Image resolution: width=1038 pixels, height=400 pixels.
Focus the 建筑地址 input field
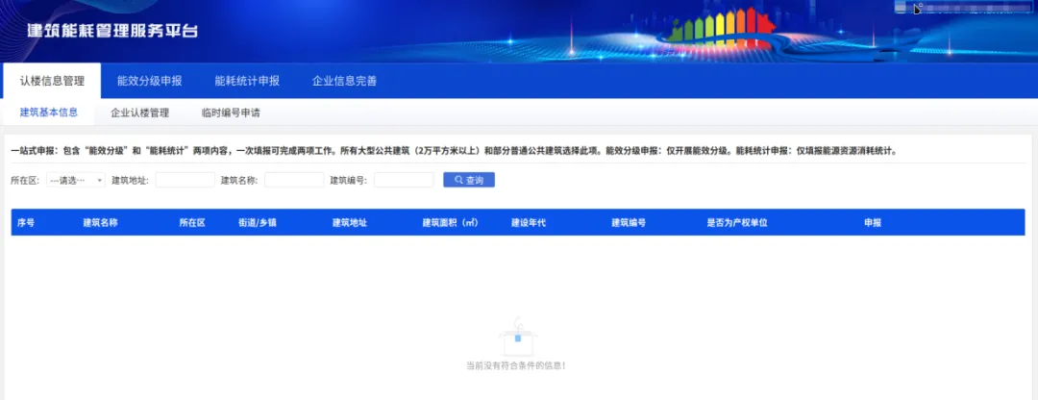click(185, 180)
